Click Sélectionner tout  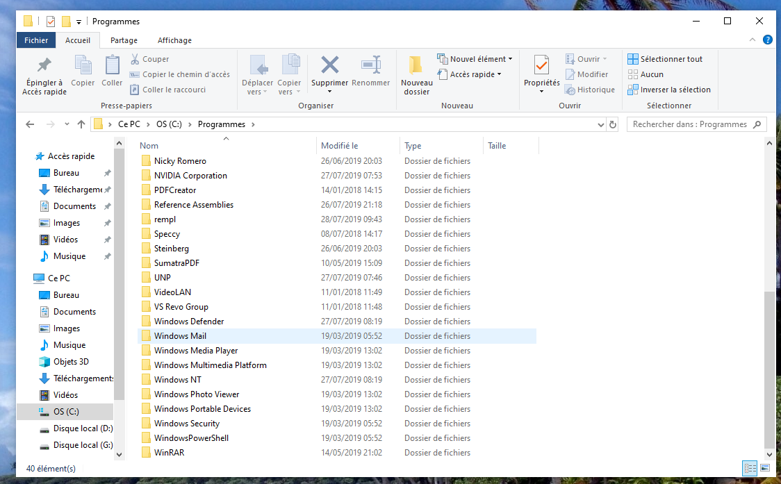665,59
